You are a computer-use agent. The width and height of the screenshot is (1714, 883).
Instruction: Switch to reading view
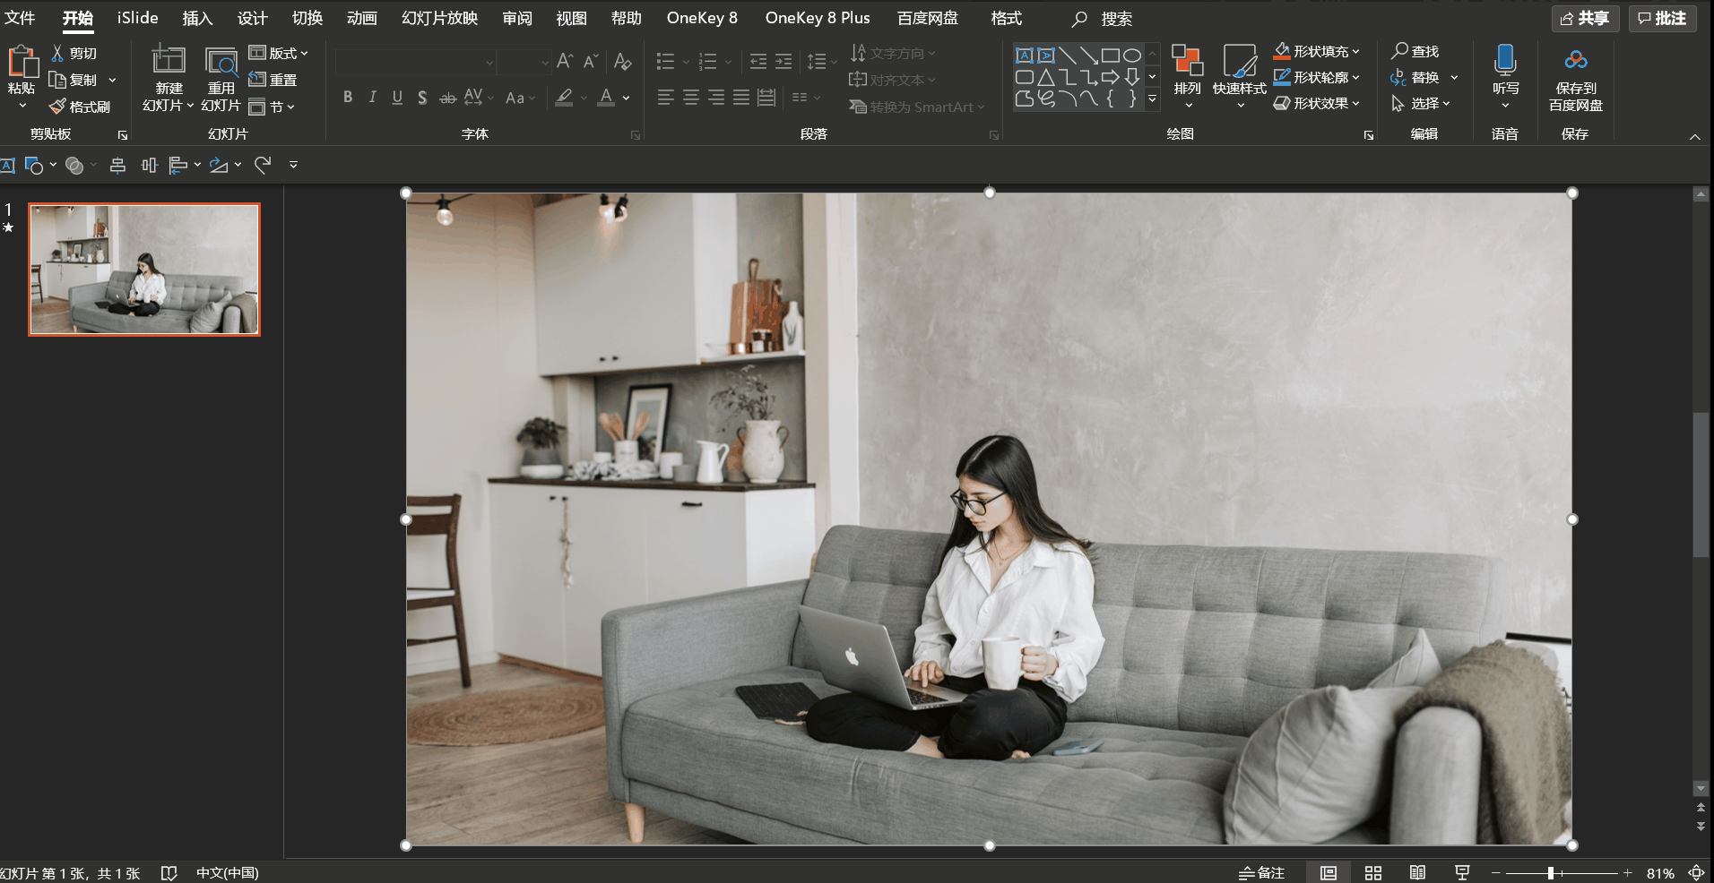(x=1417, y=873)
